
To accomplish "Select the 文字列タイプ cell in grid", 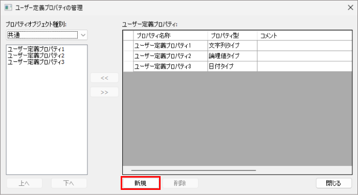I will click(x=232, y=46).
